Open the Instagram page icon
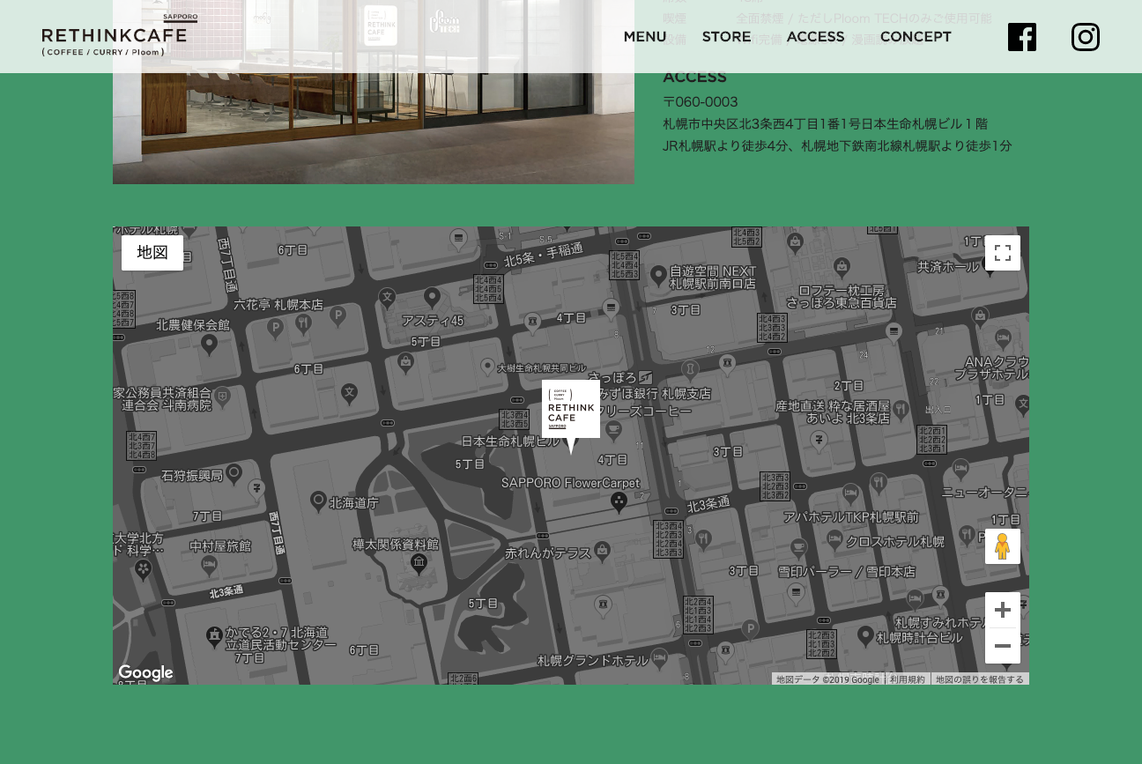 (1086, 37)
